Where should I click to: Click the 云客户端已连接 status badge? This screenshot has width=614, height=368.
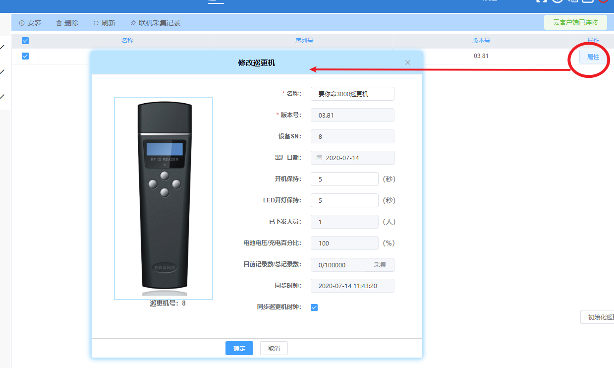pos(575,23)
